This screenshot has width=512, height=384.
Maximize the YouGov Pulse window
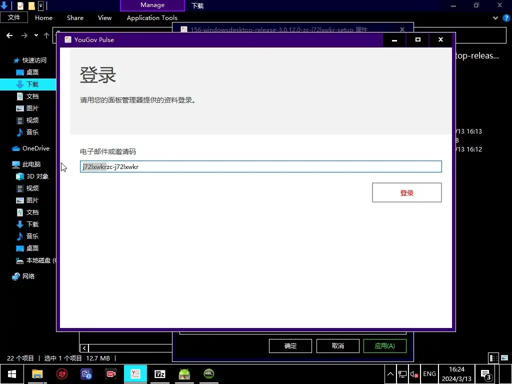pyautogui.click(x=417, y=40)
